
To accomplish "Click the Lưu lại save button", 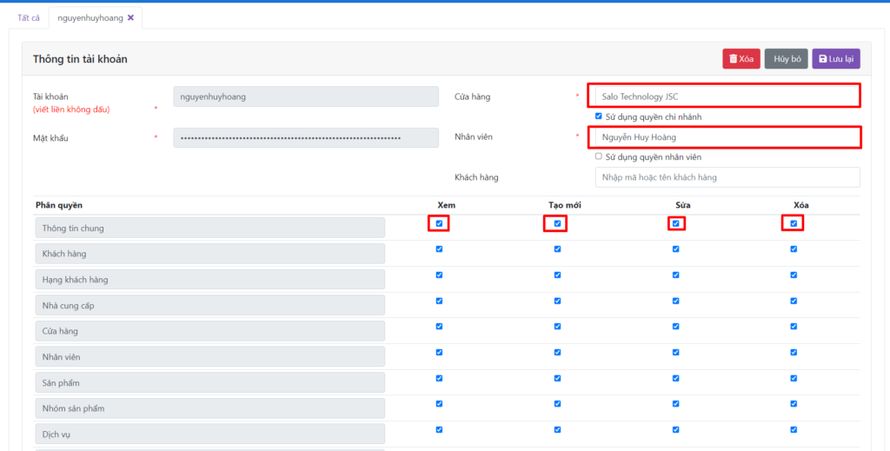I will pos(836,59).
